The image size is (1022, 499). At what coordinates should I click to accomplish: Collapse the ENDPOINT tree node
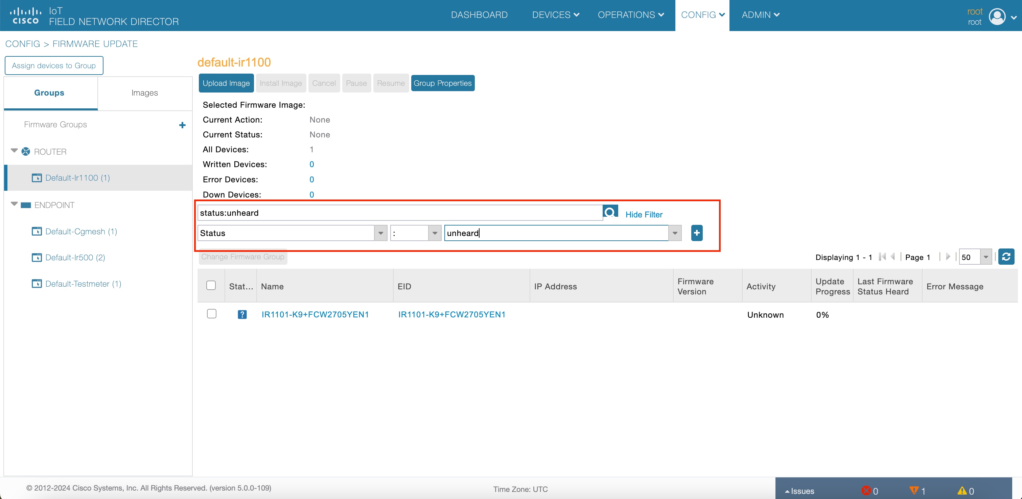point(14,204)
